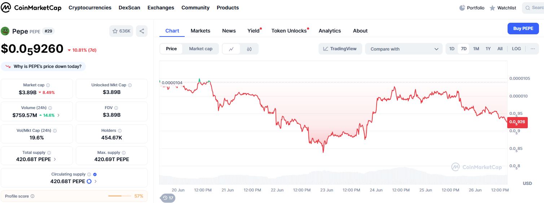This screenshot has height=203, width=544.
Task: Click the Profile score progress bar
Action: (120, 196)
